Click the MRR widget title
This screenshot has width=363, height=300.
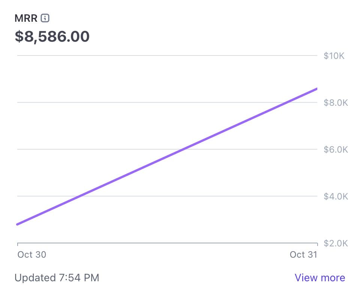pyautogui.click(x=25, y=18)
